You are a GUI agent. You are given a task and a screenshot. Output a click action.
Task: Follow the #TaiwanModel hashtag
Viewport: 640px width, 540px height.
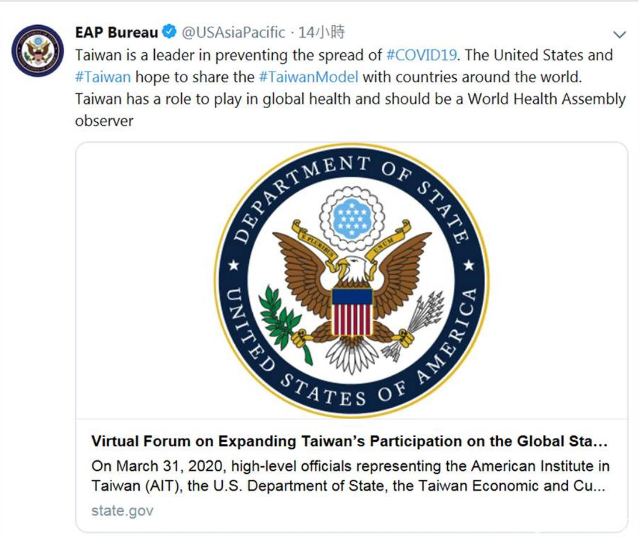pyautogui.click(x=309, y=77)
